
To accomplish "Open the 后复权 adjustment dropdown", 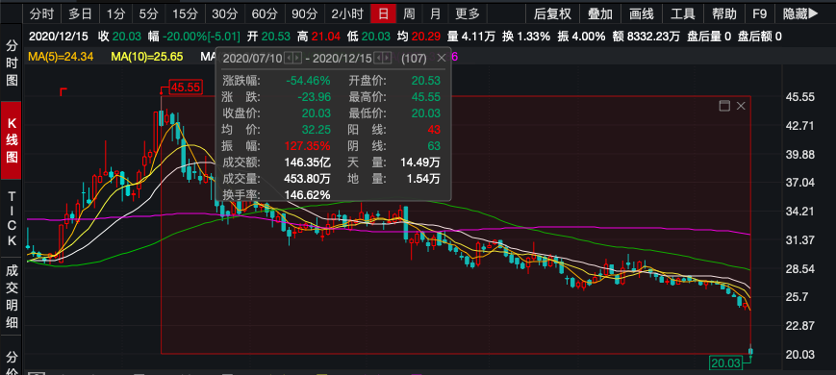I will pyautogui.click(x=552, y=13).
